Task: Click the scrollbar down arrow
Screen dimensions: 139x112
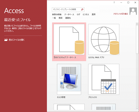Action: tap(137, 108)
